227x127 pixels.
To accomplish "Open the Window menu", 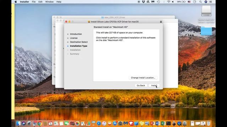I will pyautogui.click(x=49, y=2).
